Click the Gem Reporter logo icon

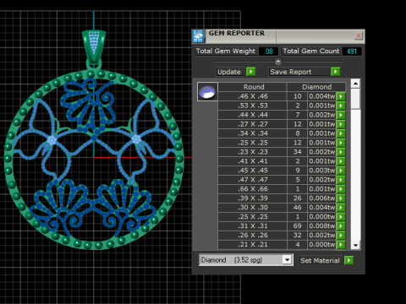199,36
